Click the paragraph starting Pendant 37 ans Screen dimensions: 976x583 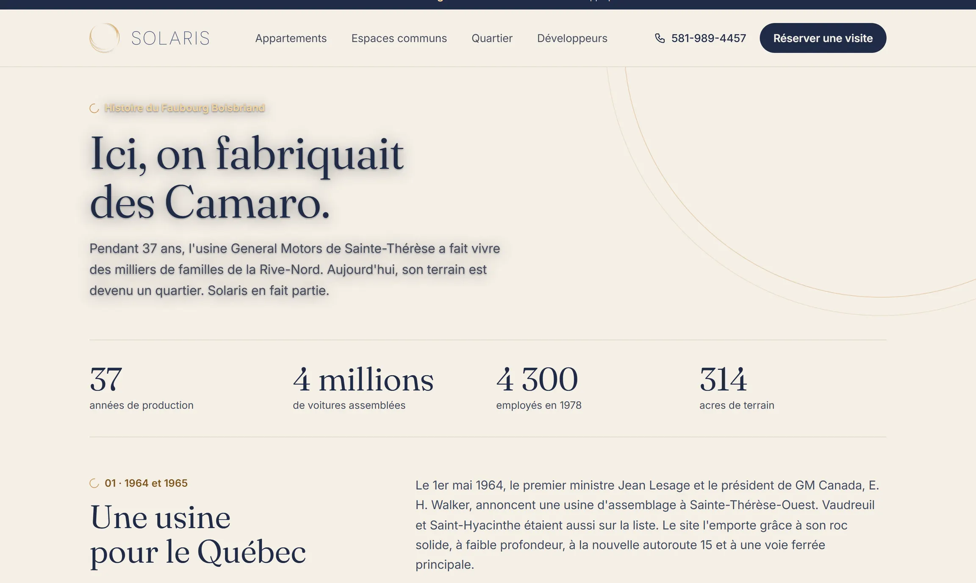point(295,269)
